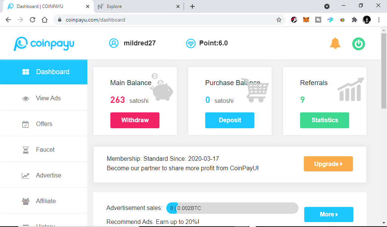Bookmark this page with star icon
Viewport: 387px width, 227px height.
tap(279, 20)
